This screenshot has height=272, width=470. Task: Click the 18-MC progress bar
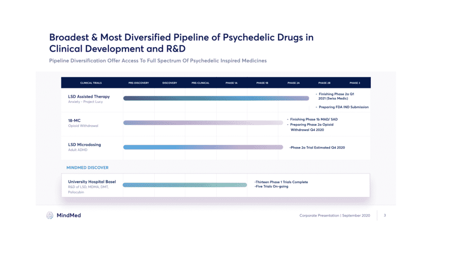point(203,123)
